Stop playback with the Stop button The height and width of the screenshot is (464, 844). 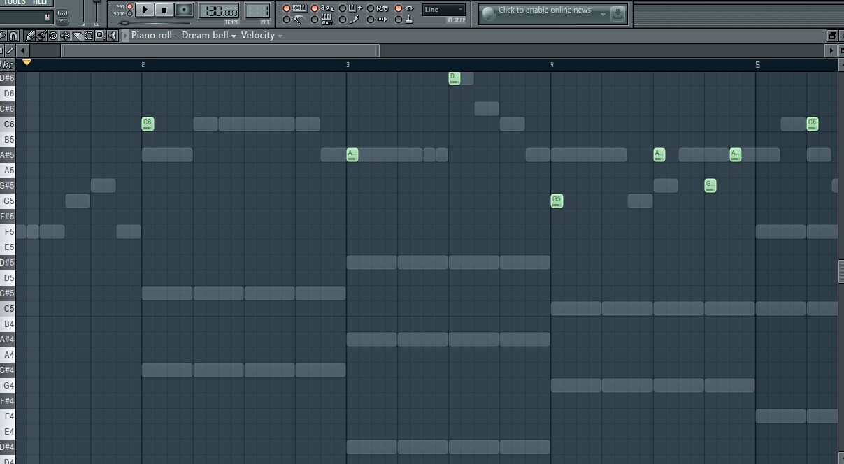(164, 10)
